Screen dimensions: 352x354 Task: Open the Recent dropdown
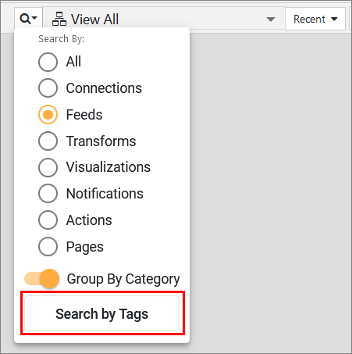click(315, 19)
